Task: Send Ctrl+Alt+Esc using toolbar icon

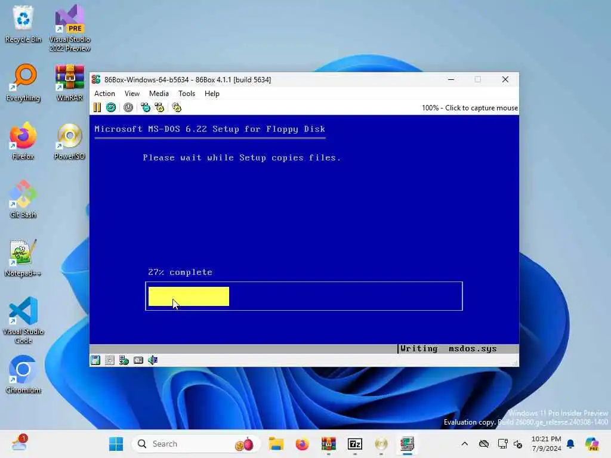Action: [x=159, y=107]
